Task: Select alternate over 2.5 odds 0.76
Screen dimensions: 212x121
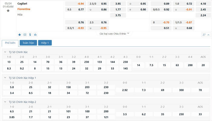Action: click(x=98, y=22)
